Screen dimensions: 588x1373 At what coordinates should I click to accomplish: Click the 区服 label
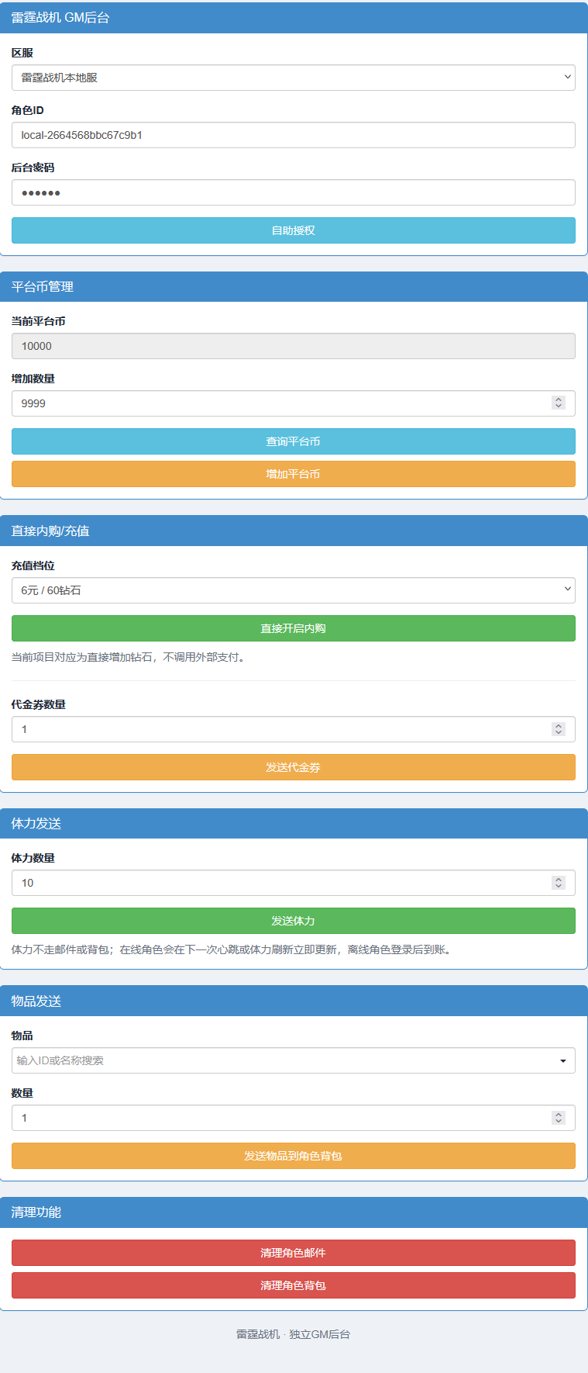[x=22, y=53]
